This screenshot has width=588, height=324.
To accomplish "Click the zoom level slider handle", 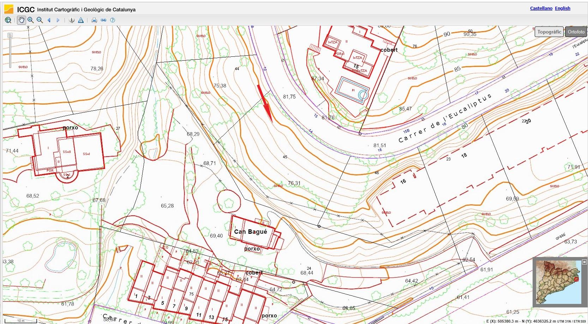I will point(10,35).
